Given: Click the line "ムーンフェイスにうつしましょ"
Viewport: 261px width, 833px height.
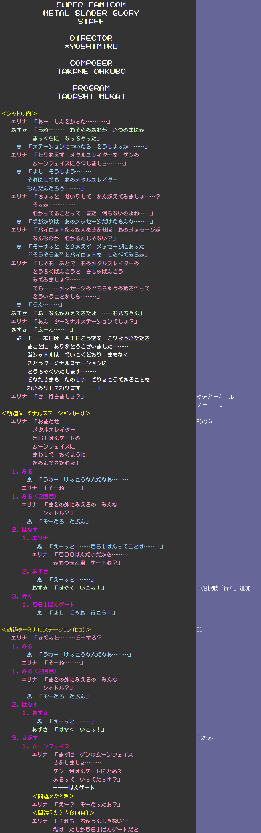Looking at the screenshot, I should click(x=80, y=163).
